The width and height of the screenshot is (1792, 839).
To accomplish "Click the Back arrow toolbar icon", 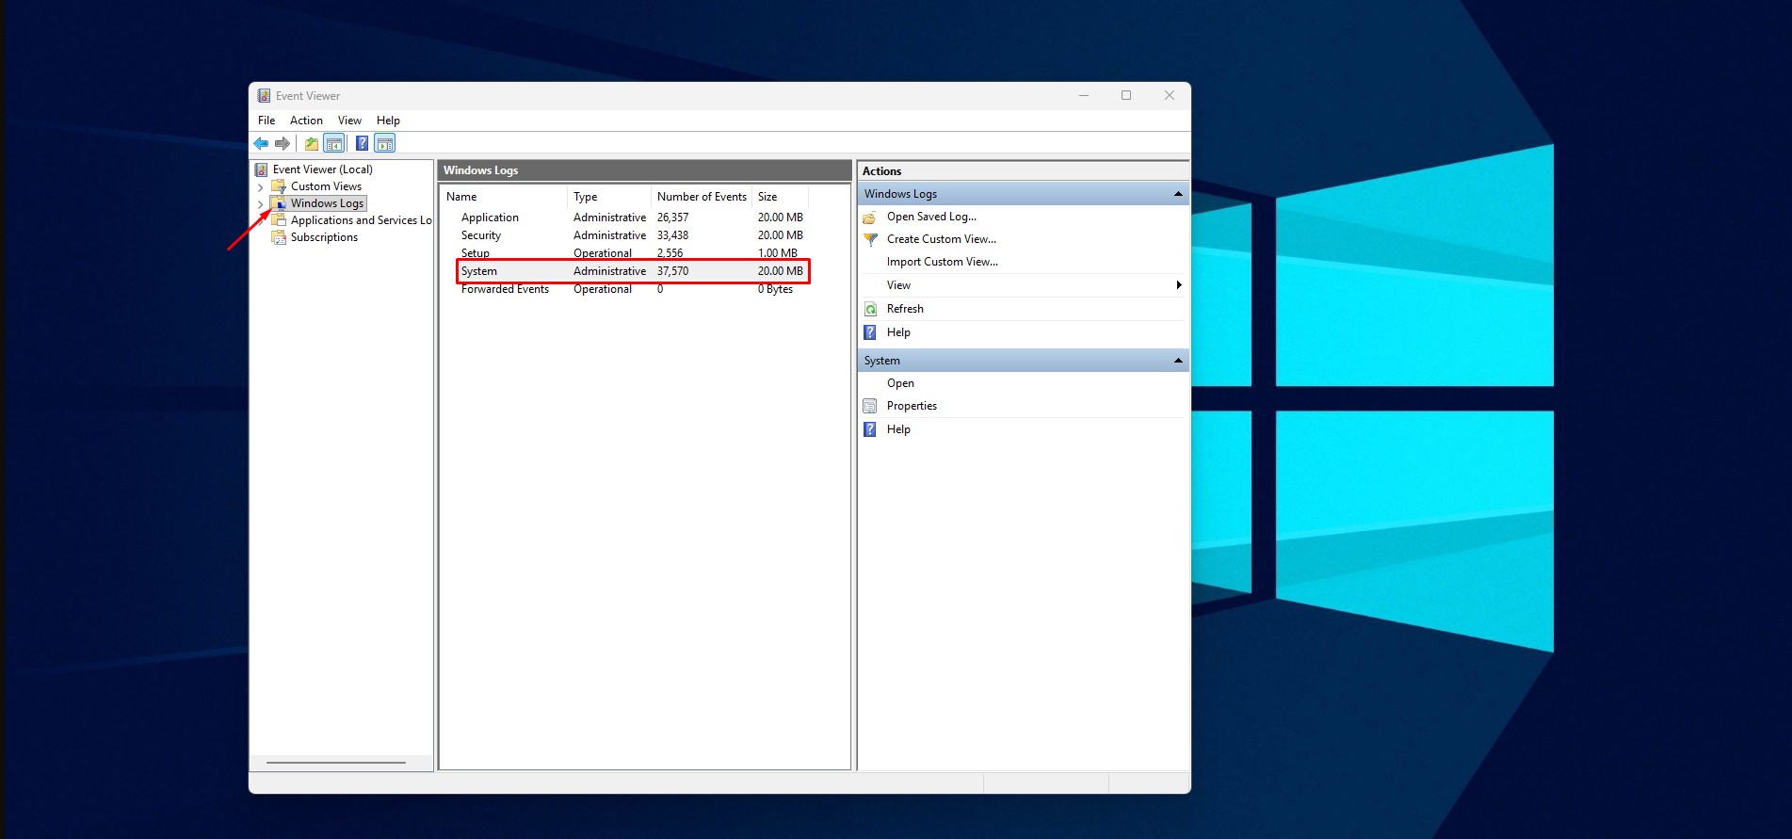I will (261, 143).
